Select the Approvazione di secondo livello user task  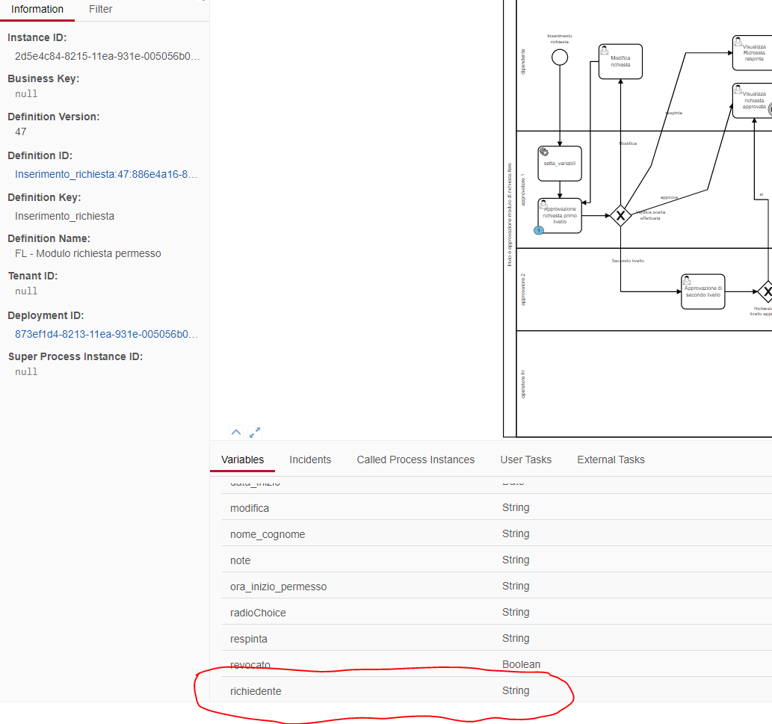click(702, 291)
